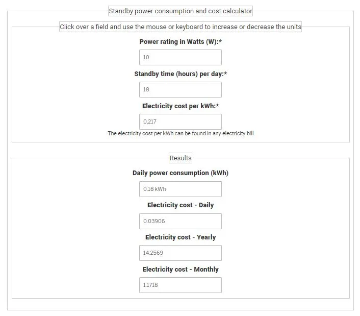360x316 pixels.
Task: Select the Electricity cost per kWh input
Action: pos(180,122)
